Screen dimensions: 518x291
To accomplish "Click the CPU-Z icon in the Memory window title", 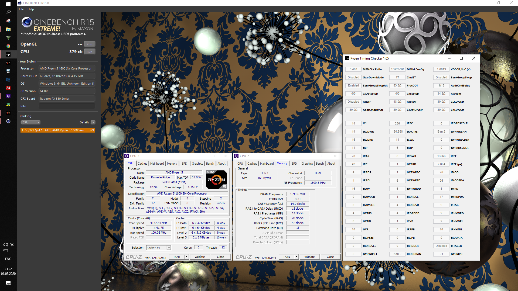I will [x=236, y=156].
